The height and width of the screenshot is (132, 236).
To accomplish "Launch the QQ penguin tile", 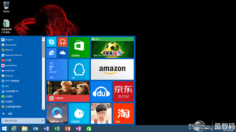I will coord(79,69).
